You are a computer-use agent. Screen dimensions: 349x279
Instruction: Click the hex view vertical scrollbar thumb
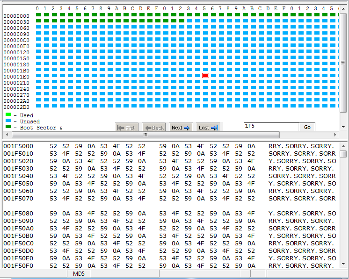[x=343, y=154]
